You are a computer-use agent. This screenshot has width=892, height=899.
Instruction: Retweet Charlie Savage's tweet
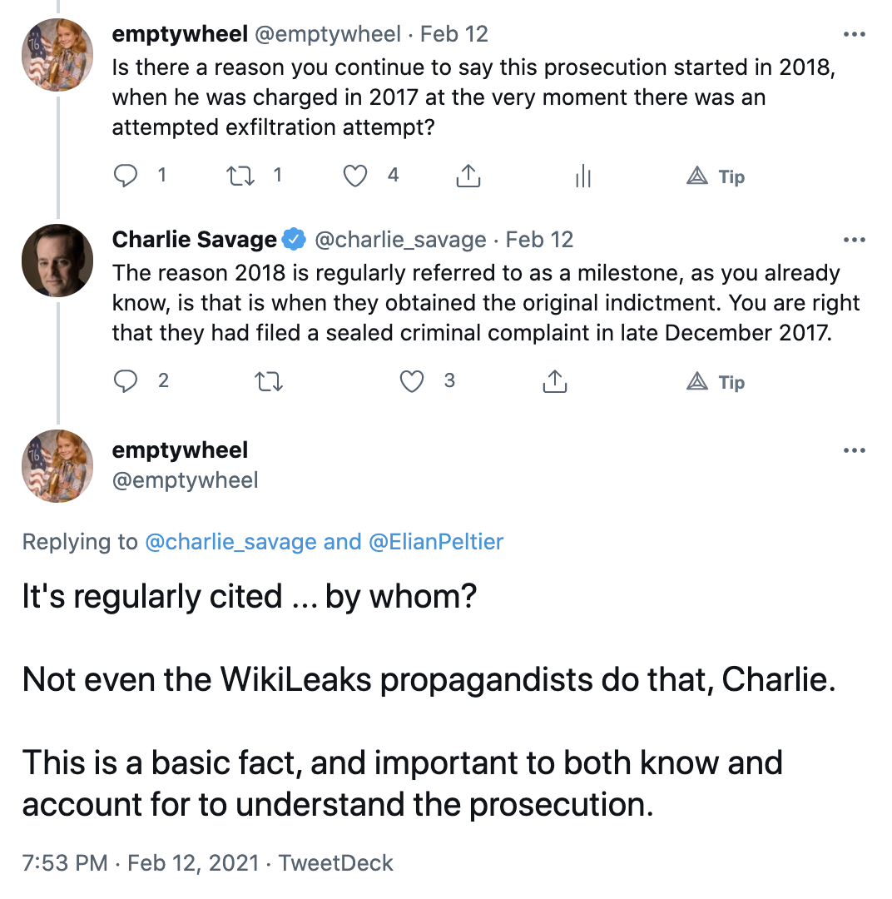click(268, 381)
